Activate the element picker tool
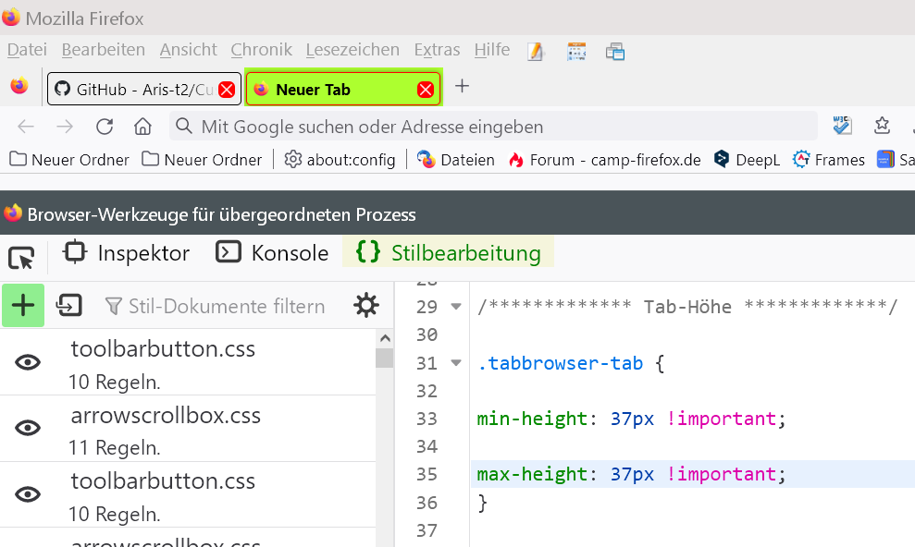 20,257
